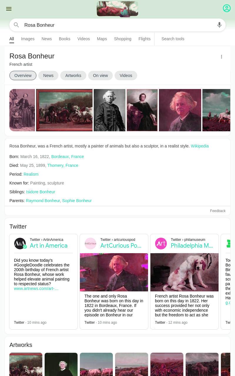Open the hamburger main menu
This screenshot has width=235, height=376.
[9, 9]
